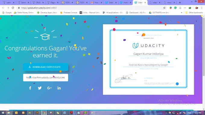Open Dashboard My Projects bookmark
This screenshot has height=115, width=205.
pyautogui.click(x=136, y=13)
